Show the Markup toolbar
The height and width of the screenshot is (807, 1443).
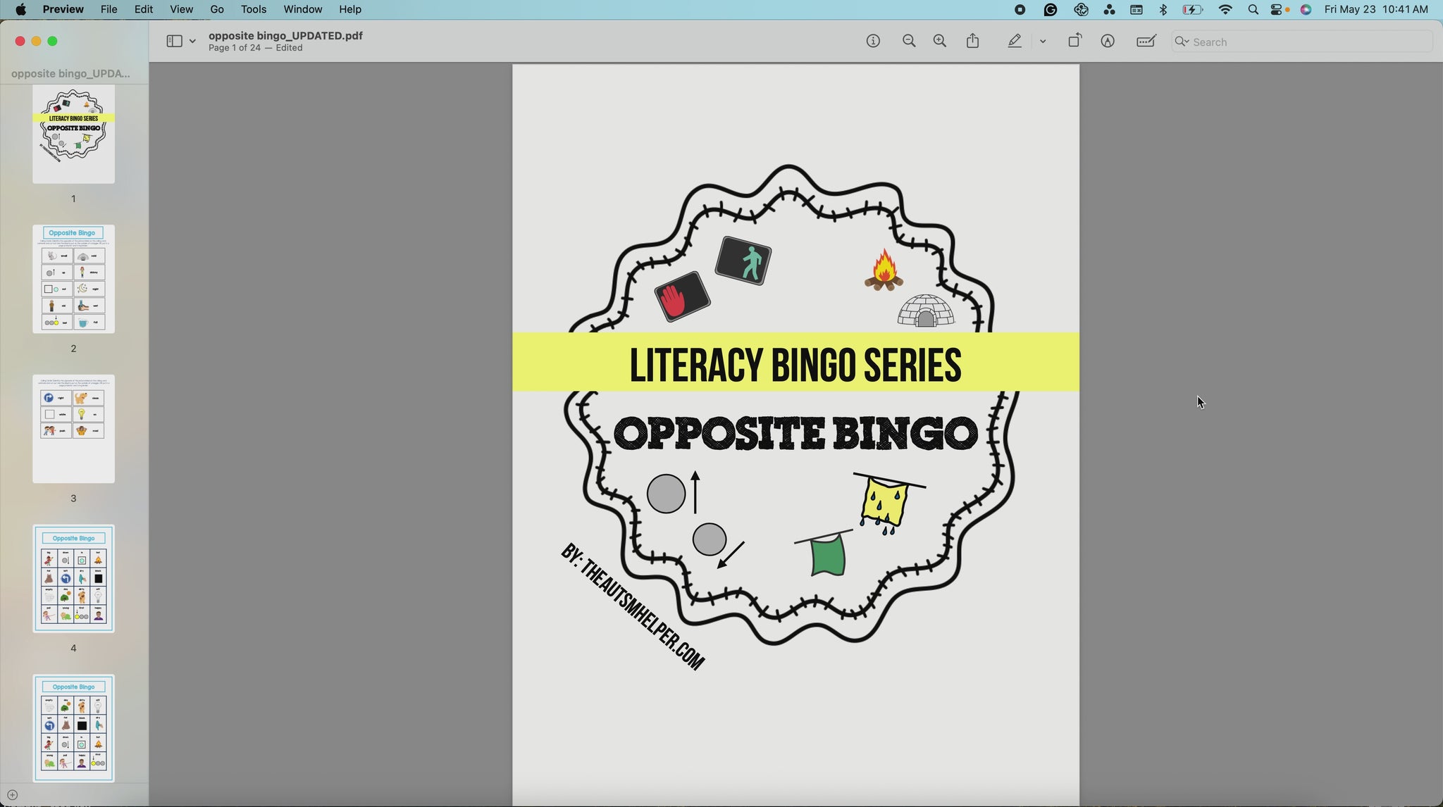(1108, 42)
